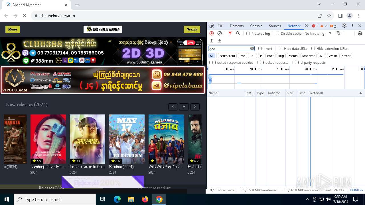
Task: Open the Chrome three-dot menu
Action: tap(359, 16)
